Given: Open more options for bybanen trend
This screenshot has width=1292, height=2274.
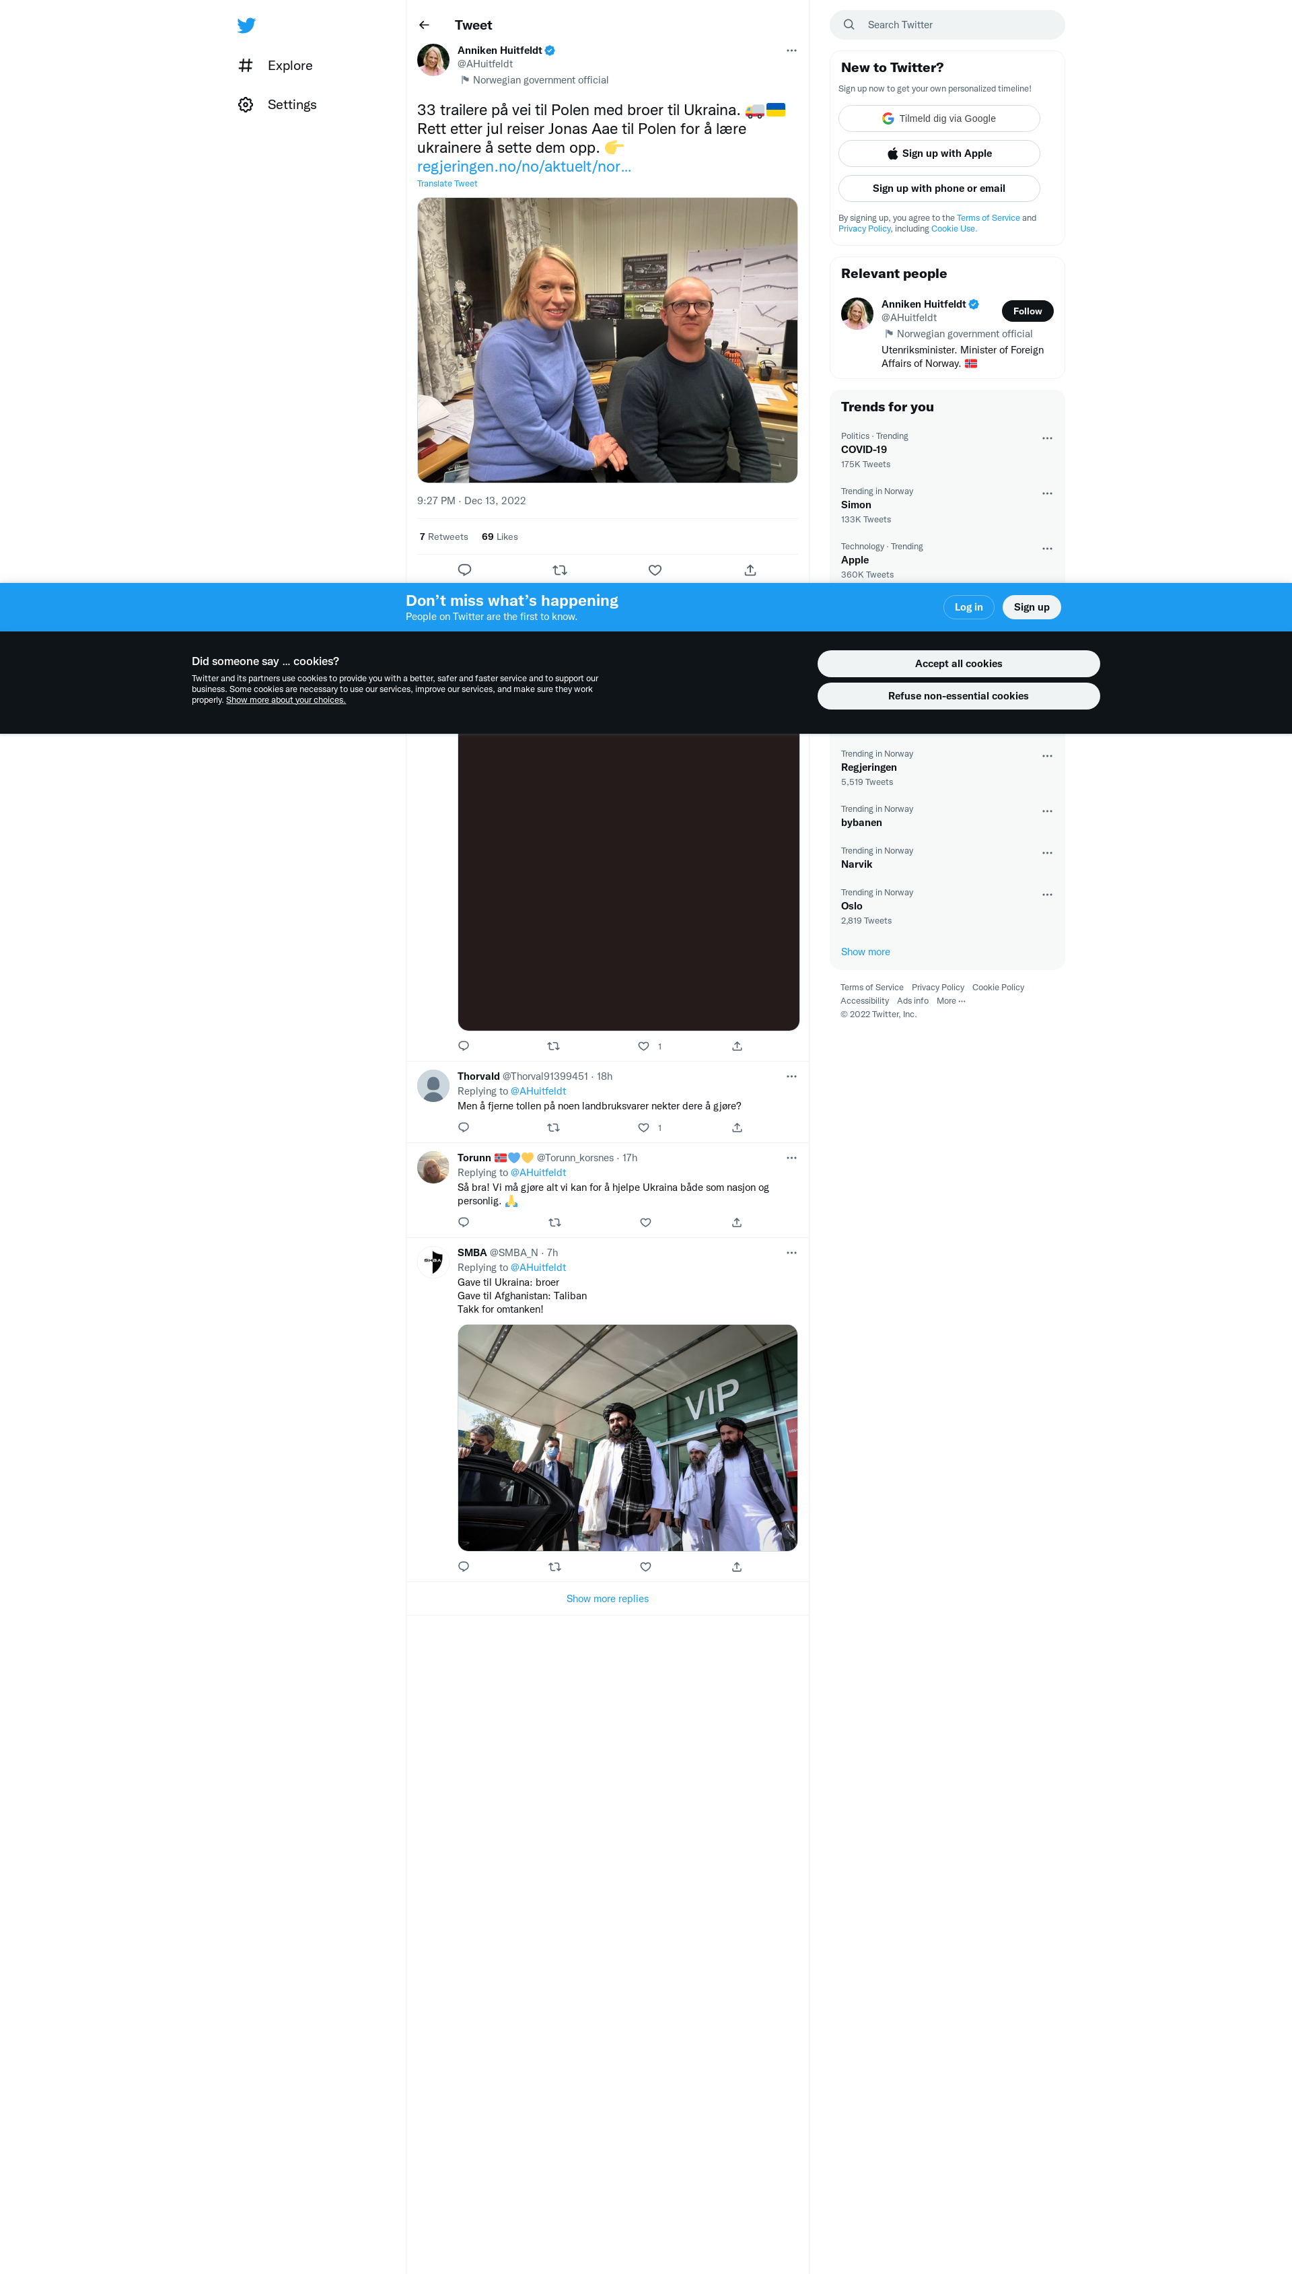Looking at the screenshot, I should point(1047,811).
